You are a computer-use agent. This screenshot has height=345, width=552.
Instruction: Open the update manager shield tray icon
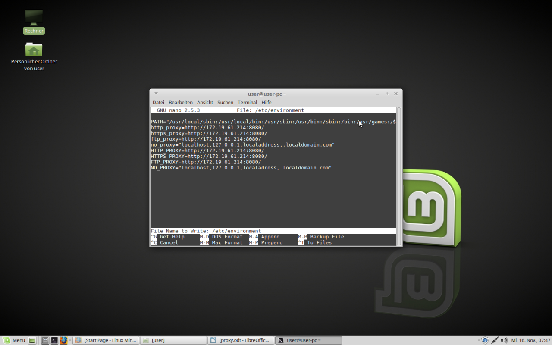(485, 340)
